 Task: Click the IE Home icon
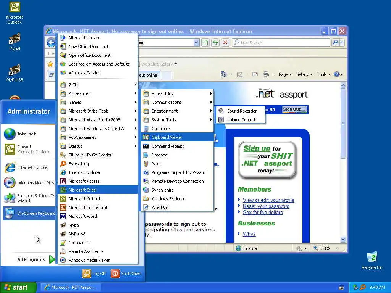tap(224, 74)
